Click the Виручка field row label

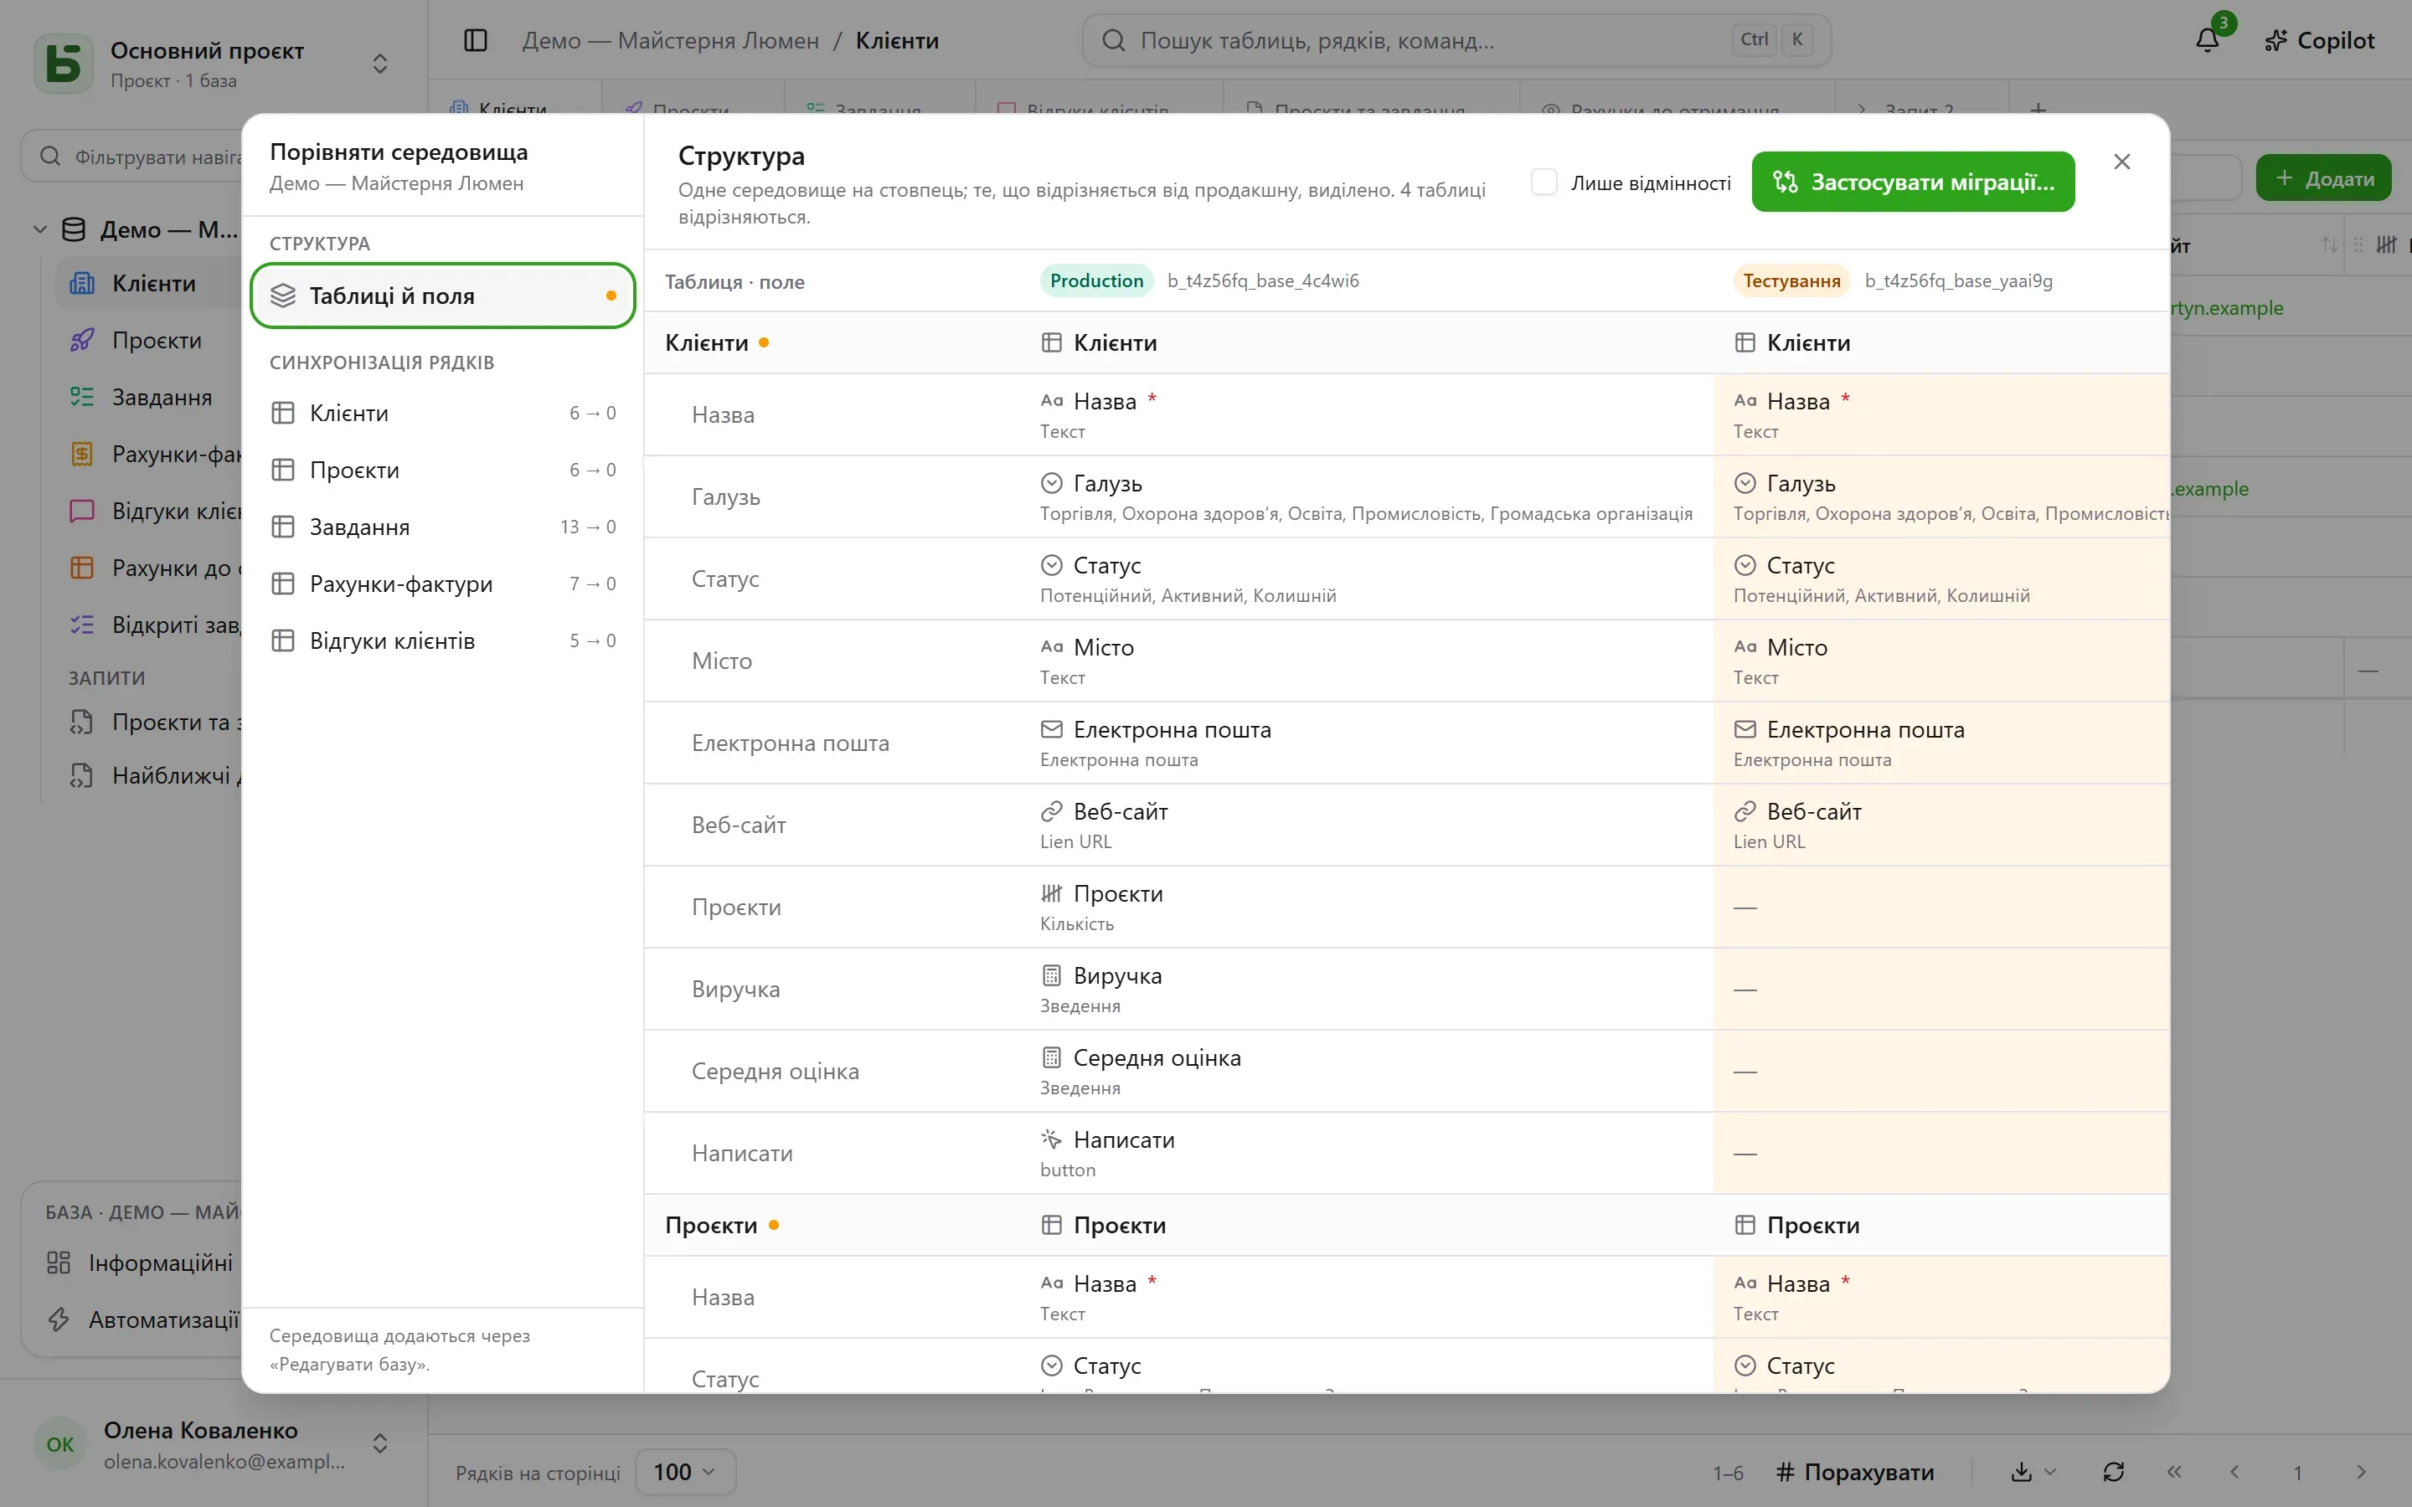[735, 989]
